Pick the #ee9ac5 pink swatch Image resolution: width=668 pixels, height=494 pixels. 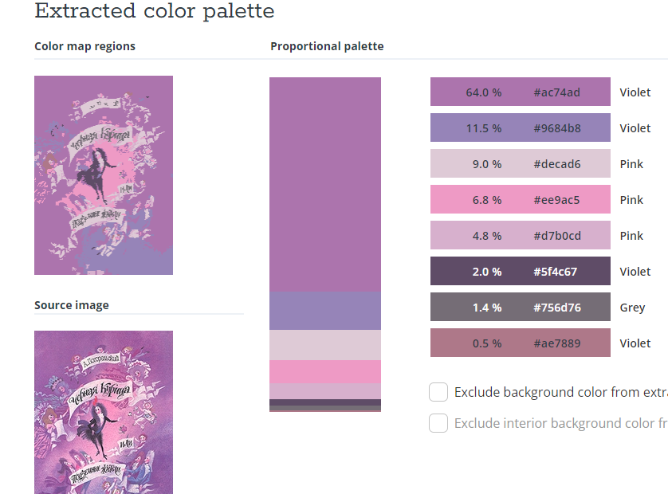click(521, 199)
